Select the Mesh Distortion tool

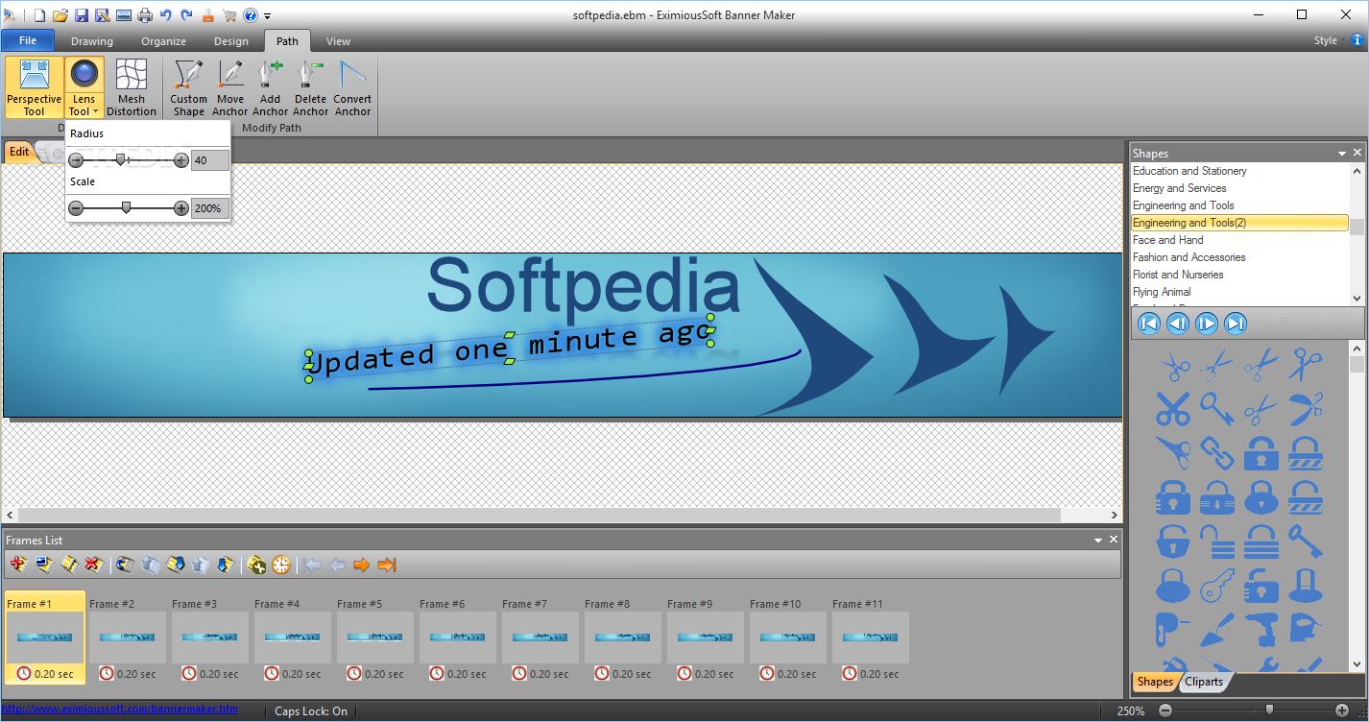coord(132,87)
